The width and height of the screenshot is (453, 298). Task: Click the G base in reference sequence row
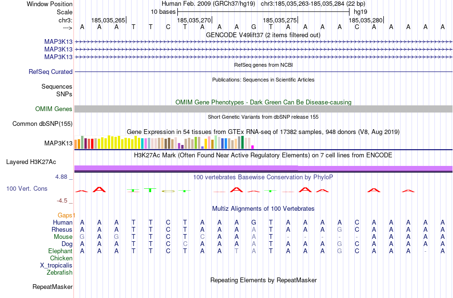click(x=254, y=27)
